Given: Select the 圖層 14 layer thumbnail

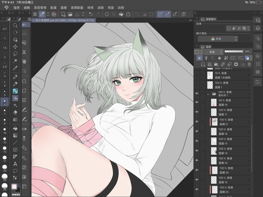Looking at the screenshot, I should [213, 151].
